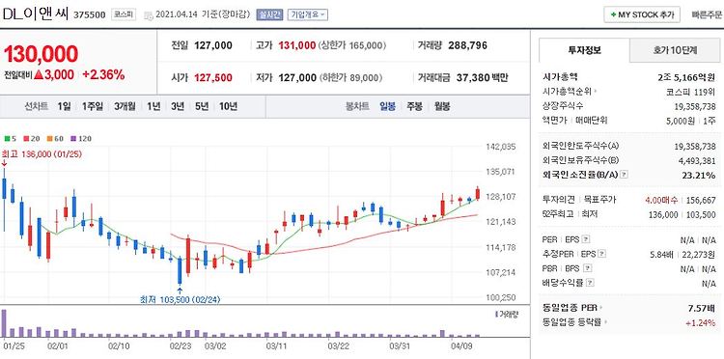The height and width of the screenshot is (359, 724).
Task: Click the green 5-day average swatch
Action: [x=7, y=138]
